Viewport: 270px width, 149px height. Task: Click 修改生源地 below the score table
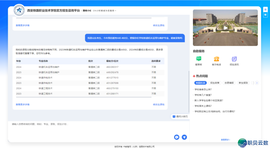(x=158, y=104)
